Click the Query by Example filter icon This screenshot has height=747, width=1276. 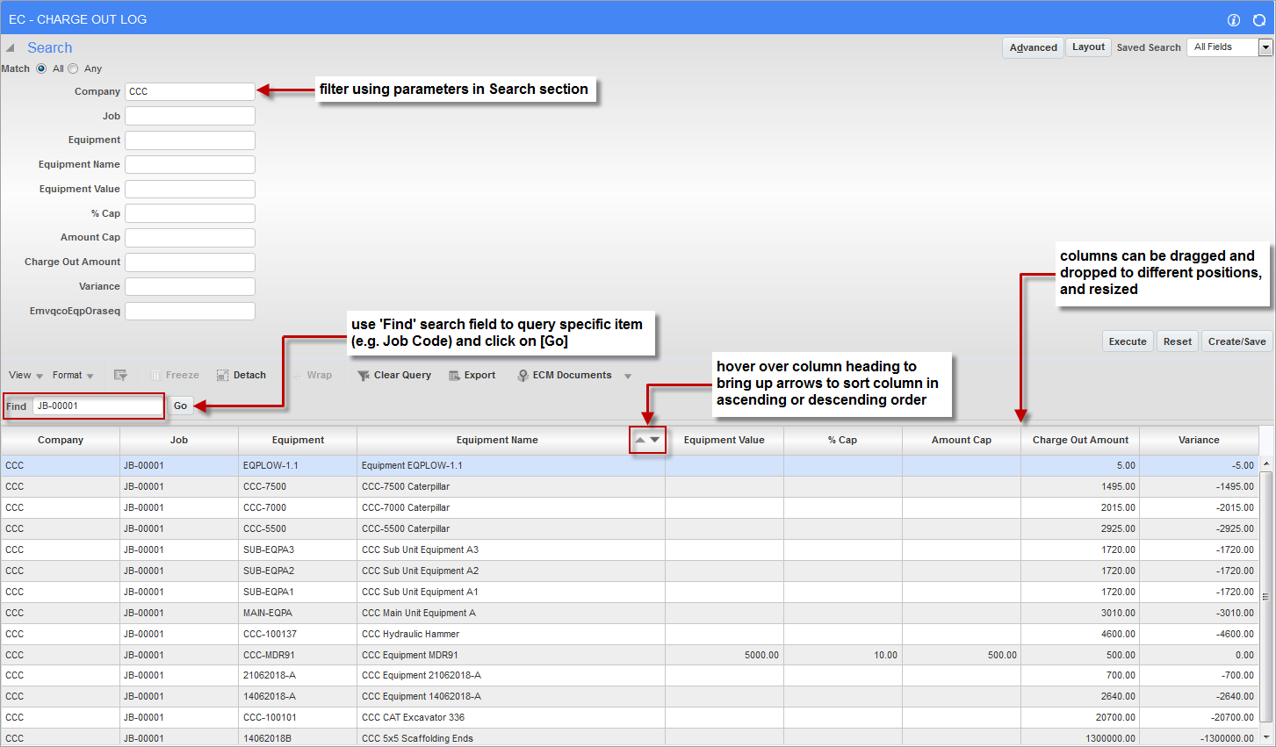120,376
